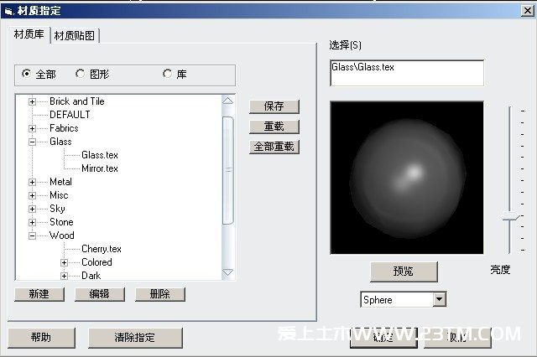The height and width of the screenshot is (357, 537).
Task: Click the 亮度 brightness slider handle
Action: 510,216
